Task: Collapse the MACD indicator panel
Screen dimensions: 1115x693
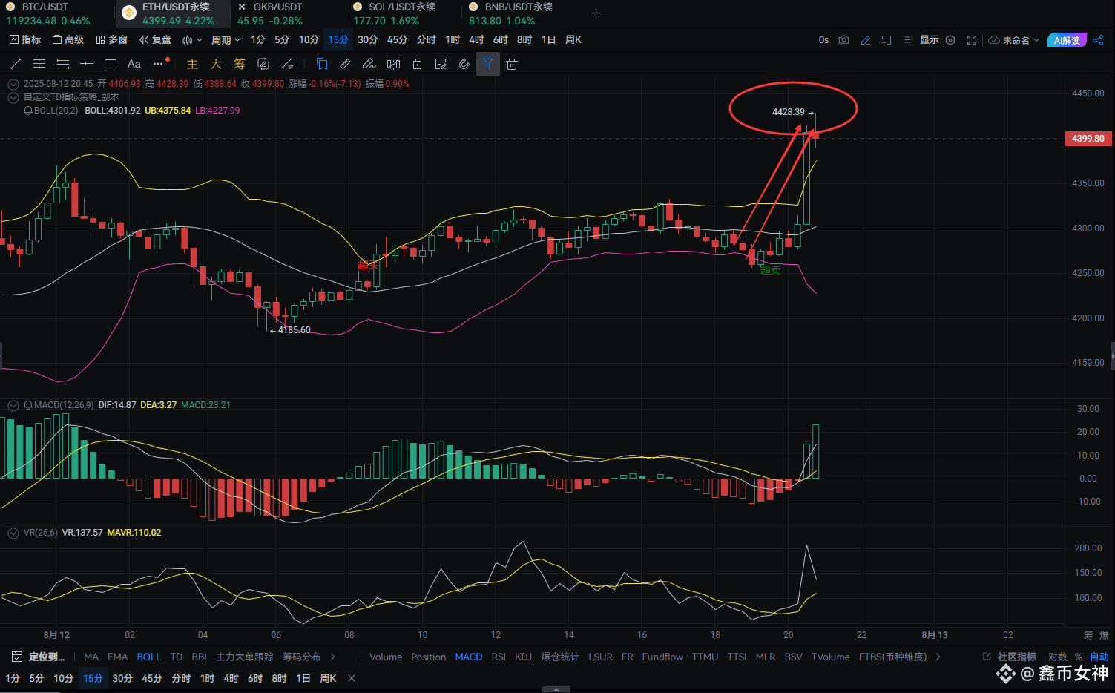Action: (x=13, y=405)
